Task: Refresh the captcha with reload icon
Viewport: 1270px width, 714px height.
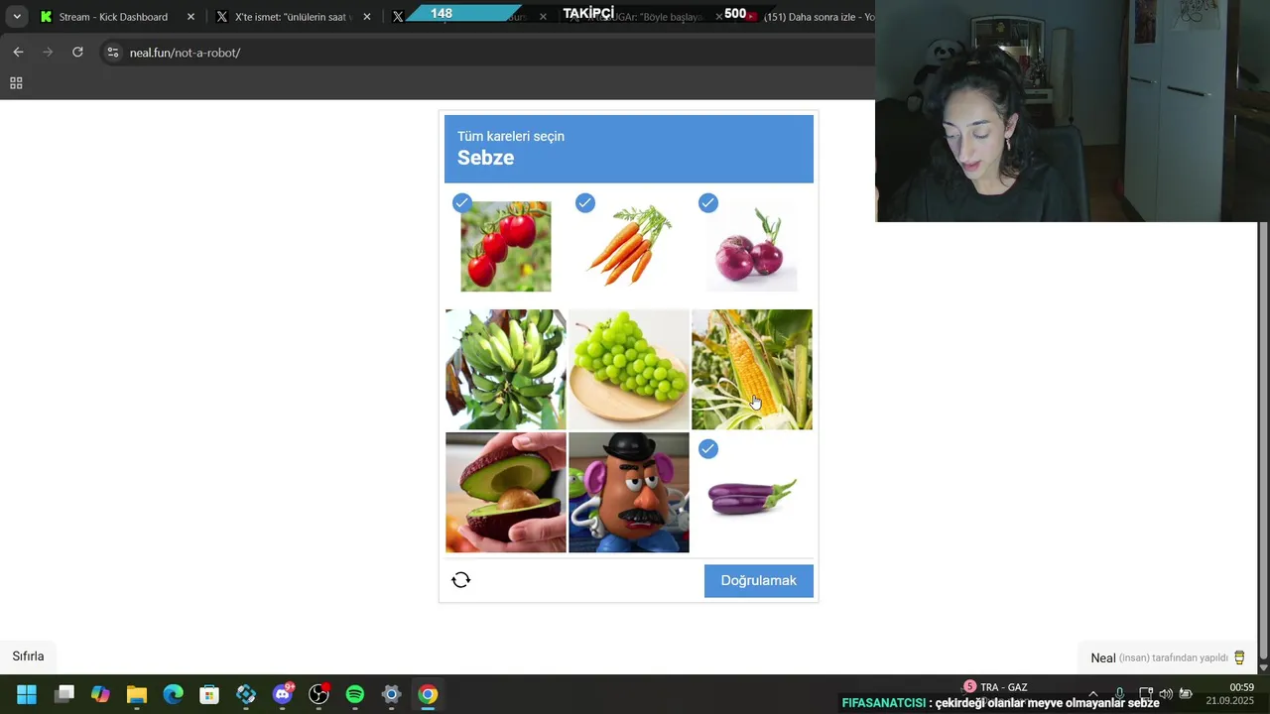Action: [x=460, y=580]
